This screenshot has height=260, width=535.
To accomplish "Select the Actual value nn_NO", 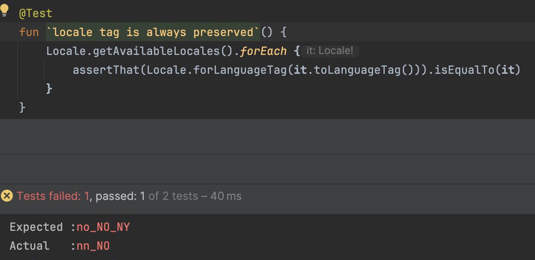I will pyautogui.click(x=92, y=245).
